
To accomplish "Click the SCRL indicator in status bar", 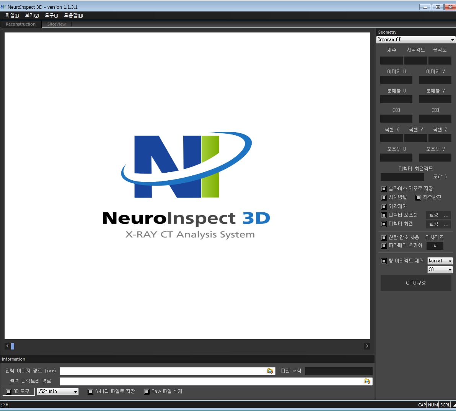I will pyautogui.click(x=445, y=405).
